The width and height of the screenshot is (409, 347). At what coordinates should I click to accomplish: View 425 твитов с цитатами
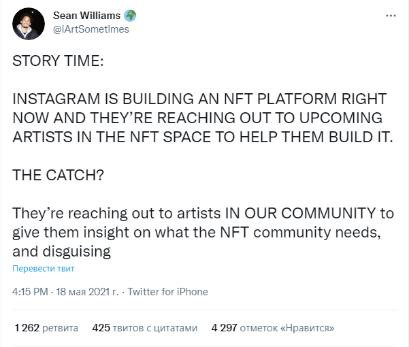tap(145, 328)
